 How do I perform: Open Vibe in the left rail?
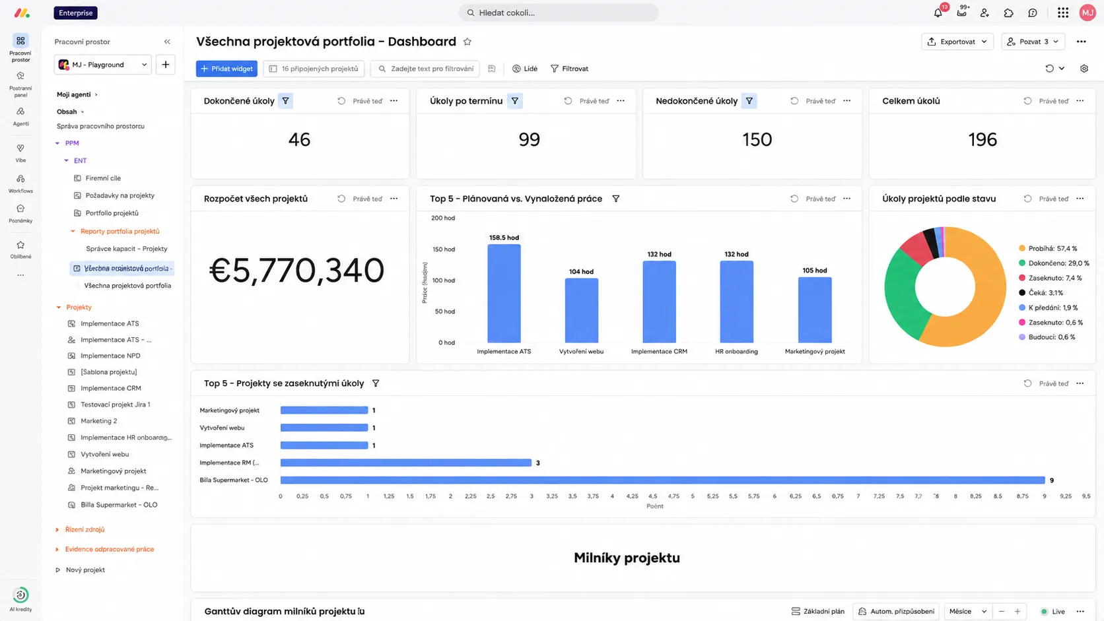pos(20,153)
